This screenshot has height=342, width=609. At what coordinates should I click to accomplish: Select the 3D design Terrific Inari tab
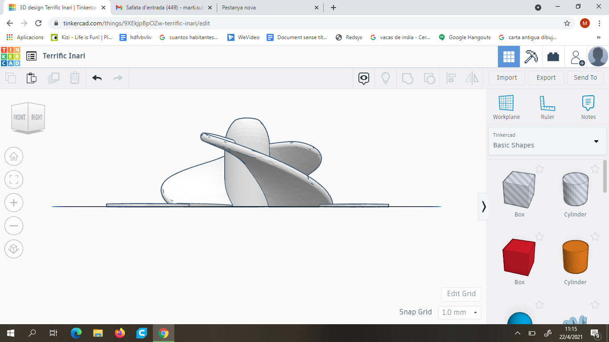click(x=57, y=8)
